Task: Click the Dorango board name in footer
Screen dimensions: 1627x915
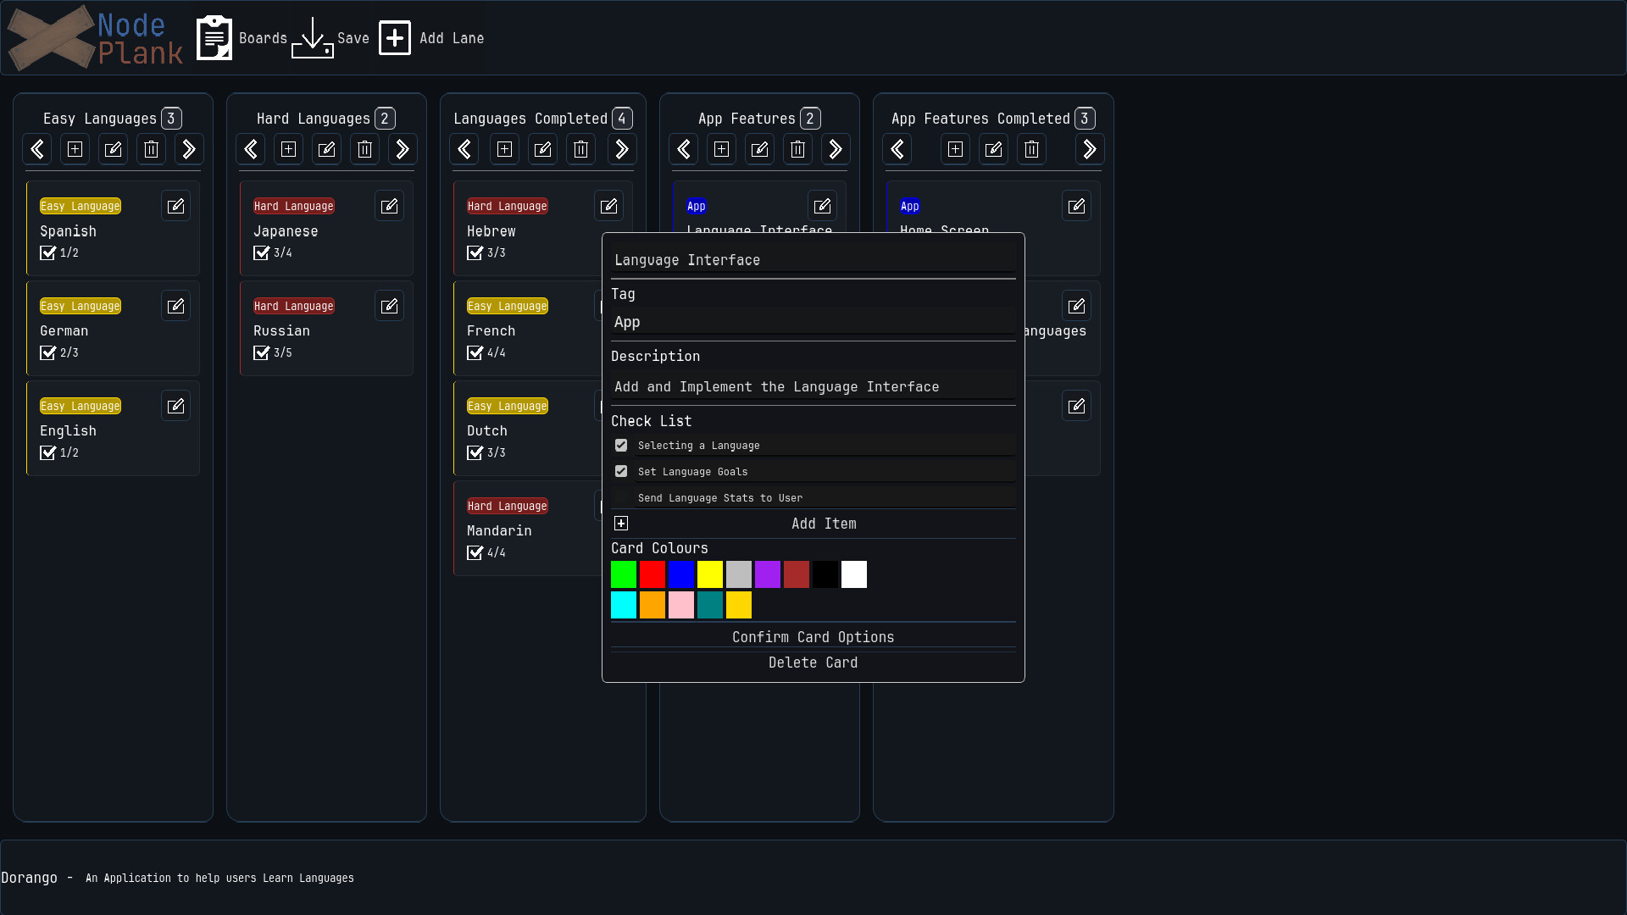Action: [x=30, y=878]
